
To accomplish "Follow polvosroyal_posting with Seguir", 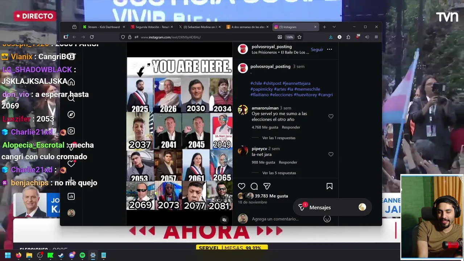I will pyautogui.click(x=317, y=49).
